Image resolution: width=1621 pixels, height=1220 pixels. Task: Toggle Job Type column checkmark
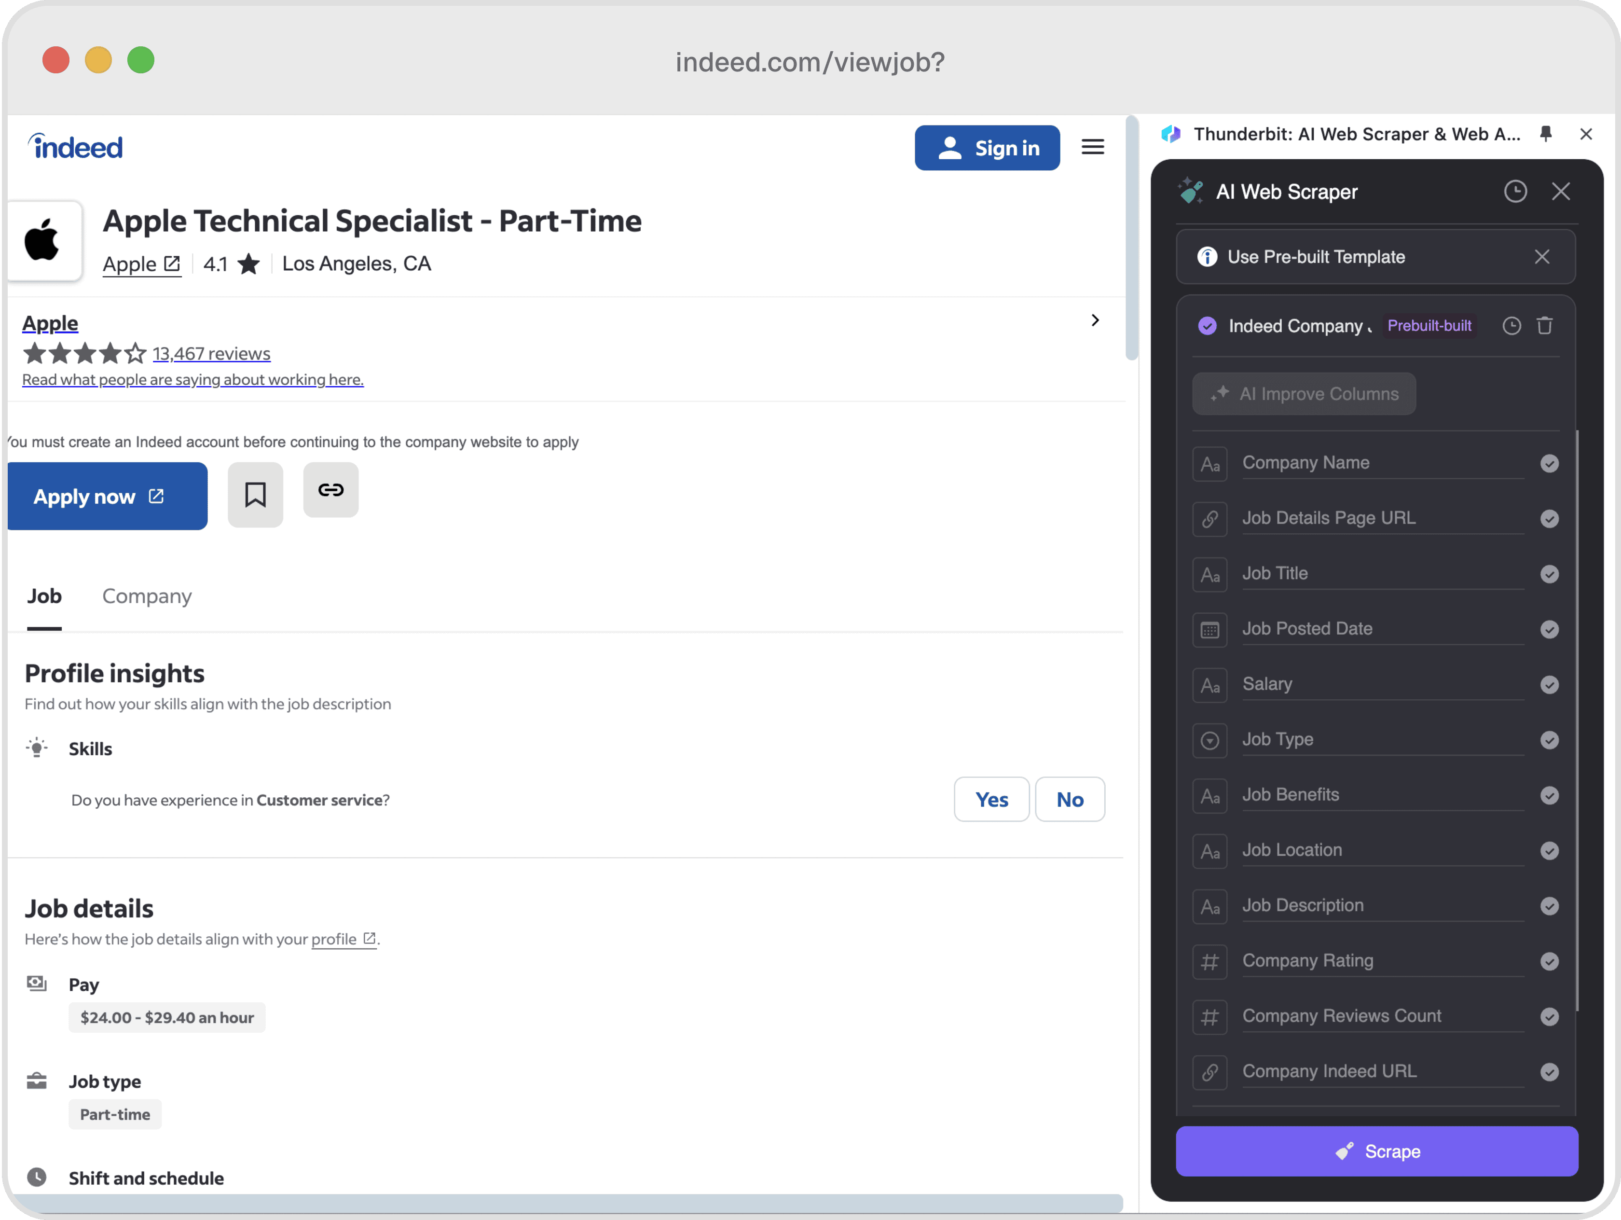point(1549,740)
